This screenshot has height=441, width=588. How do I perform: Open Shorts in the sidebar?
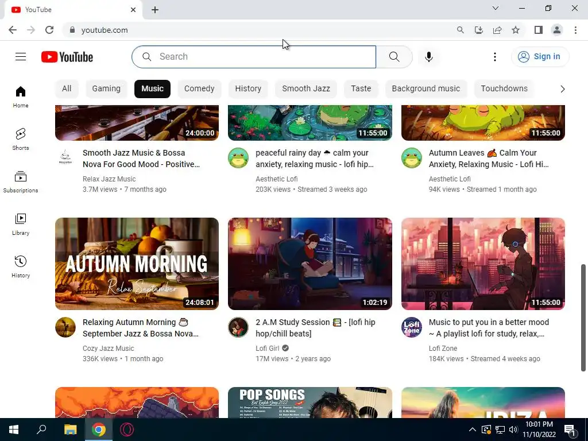21,139
